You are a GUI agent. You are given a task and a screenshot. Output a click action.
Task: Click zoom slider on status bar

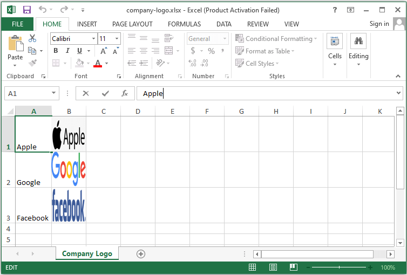[339, 267]
